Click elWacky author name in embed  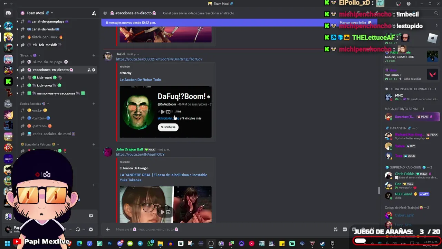[125, 73]
